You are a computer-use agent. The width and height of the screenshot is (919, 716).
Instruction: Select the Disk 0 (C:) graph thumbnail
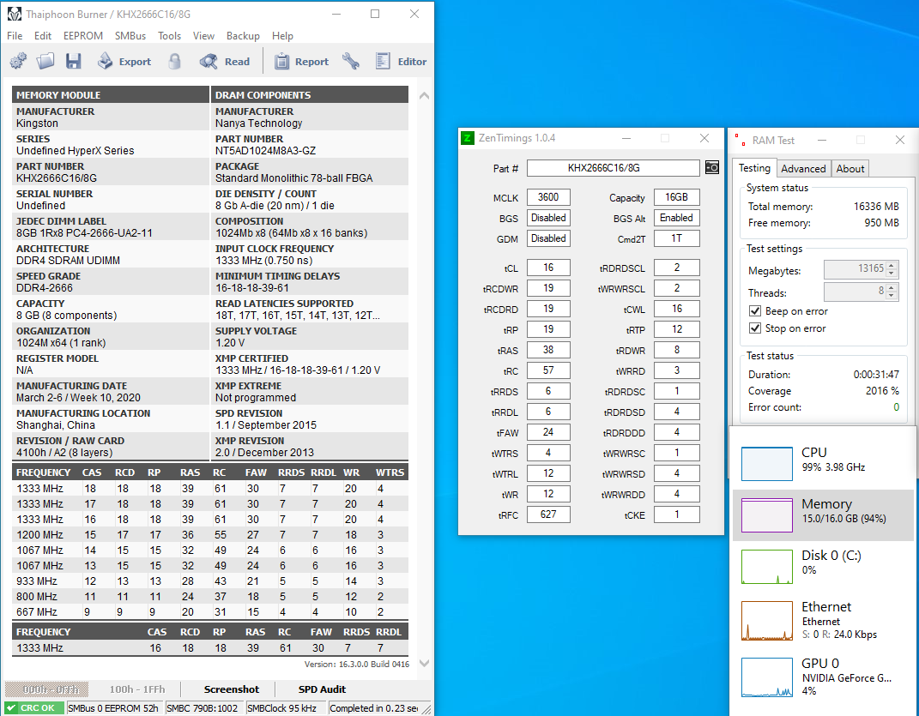766,567
